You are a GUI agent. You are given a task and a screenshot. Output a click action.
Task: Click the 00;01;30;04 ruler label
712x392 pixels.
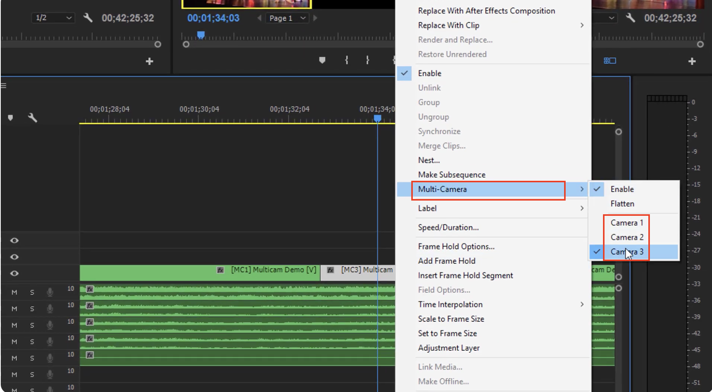tap(199, 109)
